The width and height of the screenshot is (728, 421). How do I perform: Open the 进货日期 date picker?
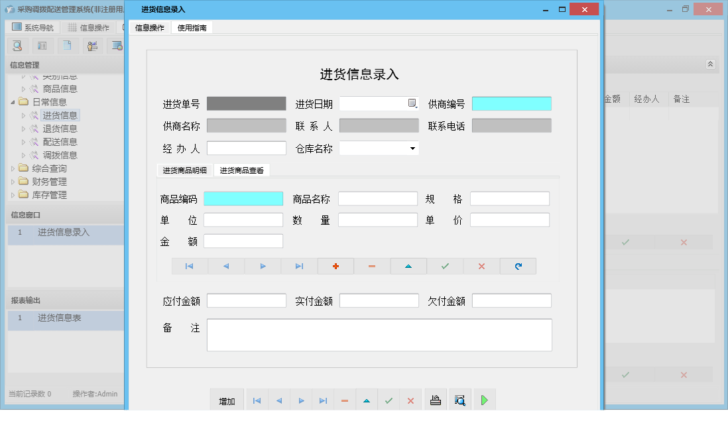411,103
